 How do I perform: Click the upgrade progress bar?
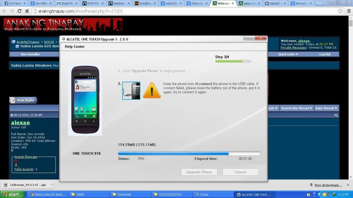[x=189, y=154]
